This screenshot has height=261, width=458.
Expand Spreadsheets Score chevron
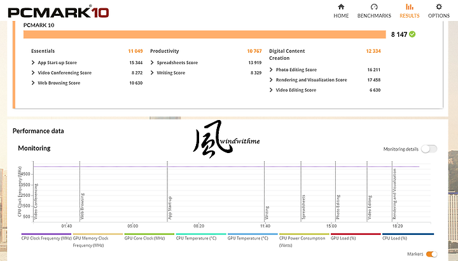152,62
